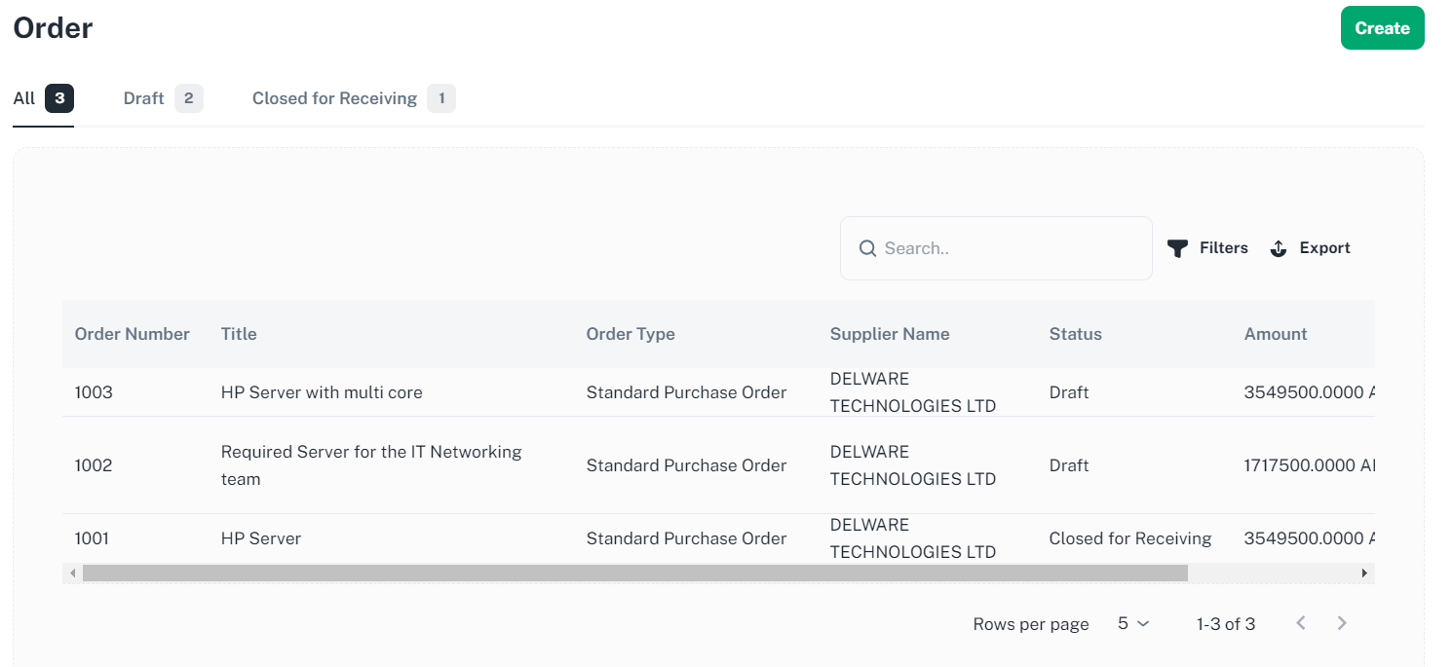Switch to the Closed for Receiving tab
Screen dimensions: 1453x667
[x=334, y=98]
